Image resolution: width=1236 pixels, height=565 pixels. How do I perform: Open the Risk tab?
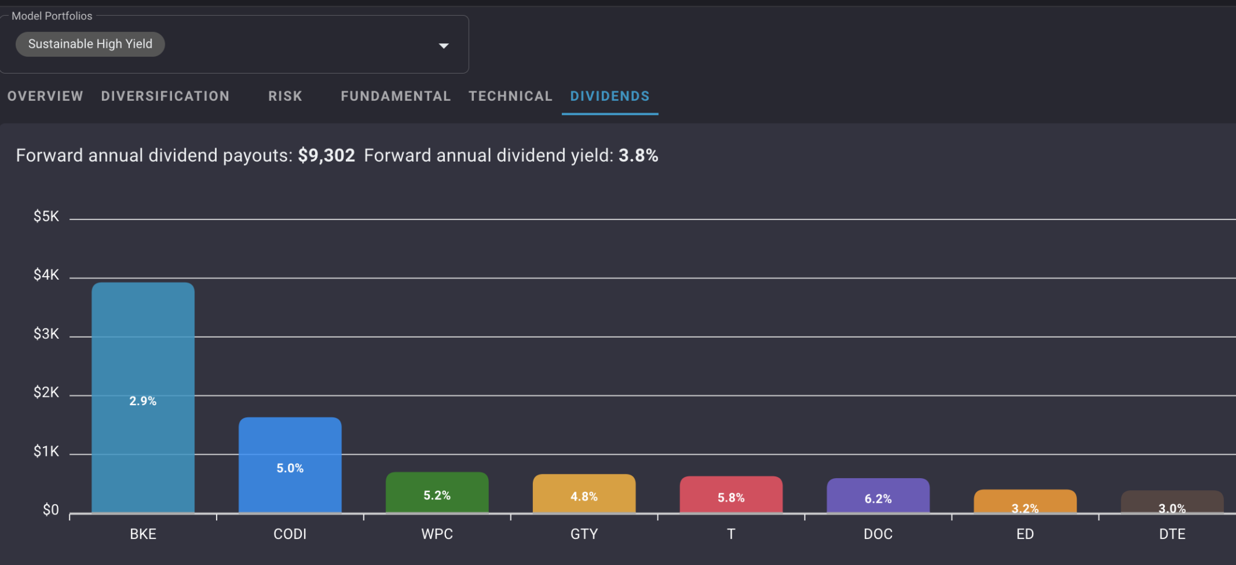[285, 96]
